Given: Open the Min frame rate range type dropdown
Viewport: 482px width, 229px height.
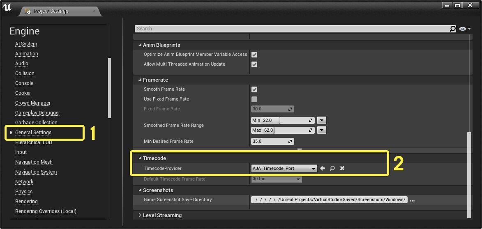Looking at the screenshot, I should (321, 120).
